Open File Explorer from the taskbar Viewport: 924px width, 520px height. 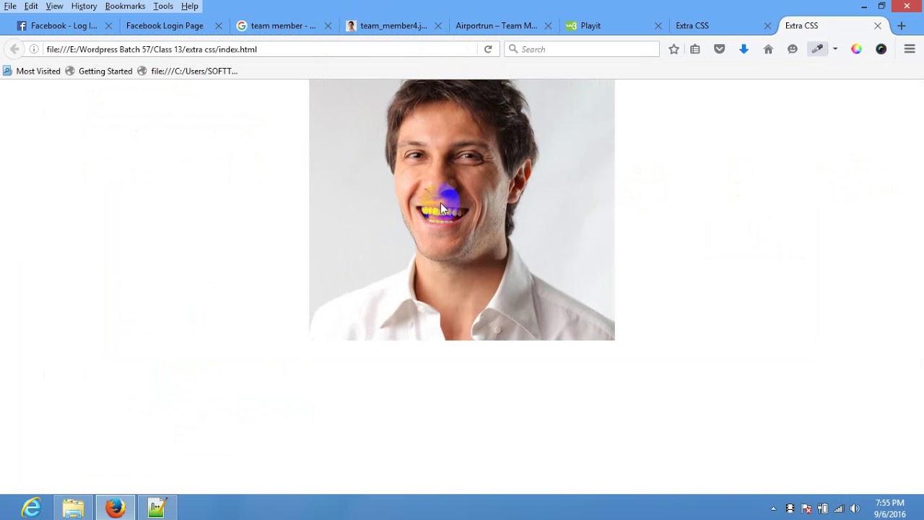[x=73, y=508]
